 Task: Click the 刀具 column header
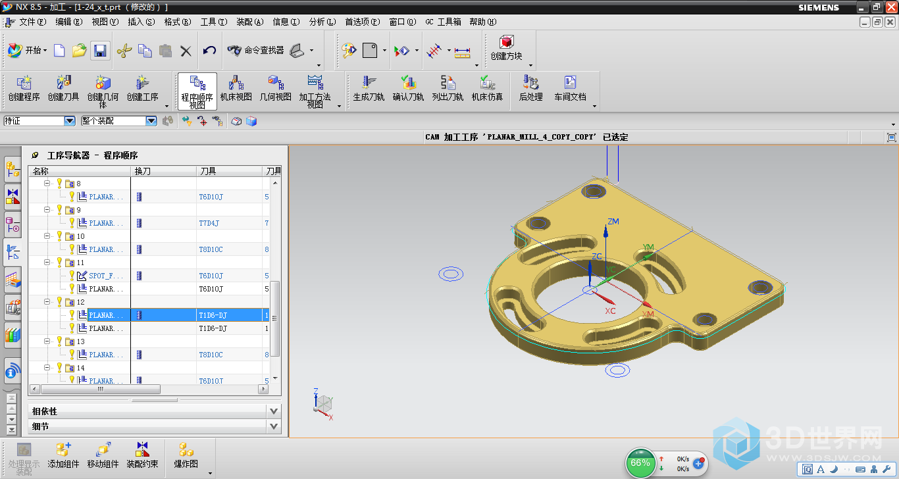[x=230, y=171]
